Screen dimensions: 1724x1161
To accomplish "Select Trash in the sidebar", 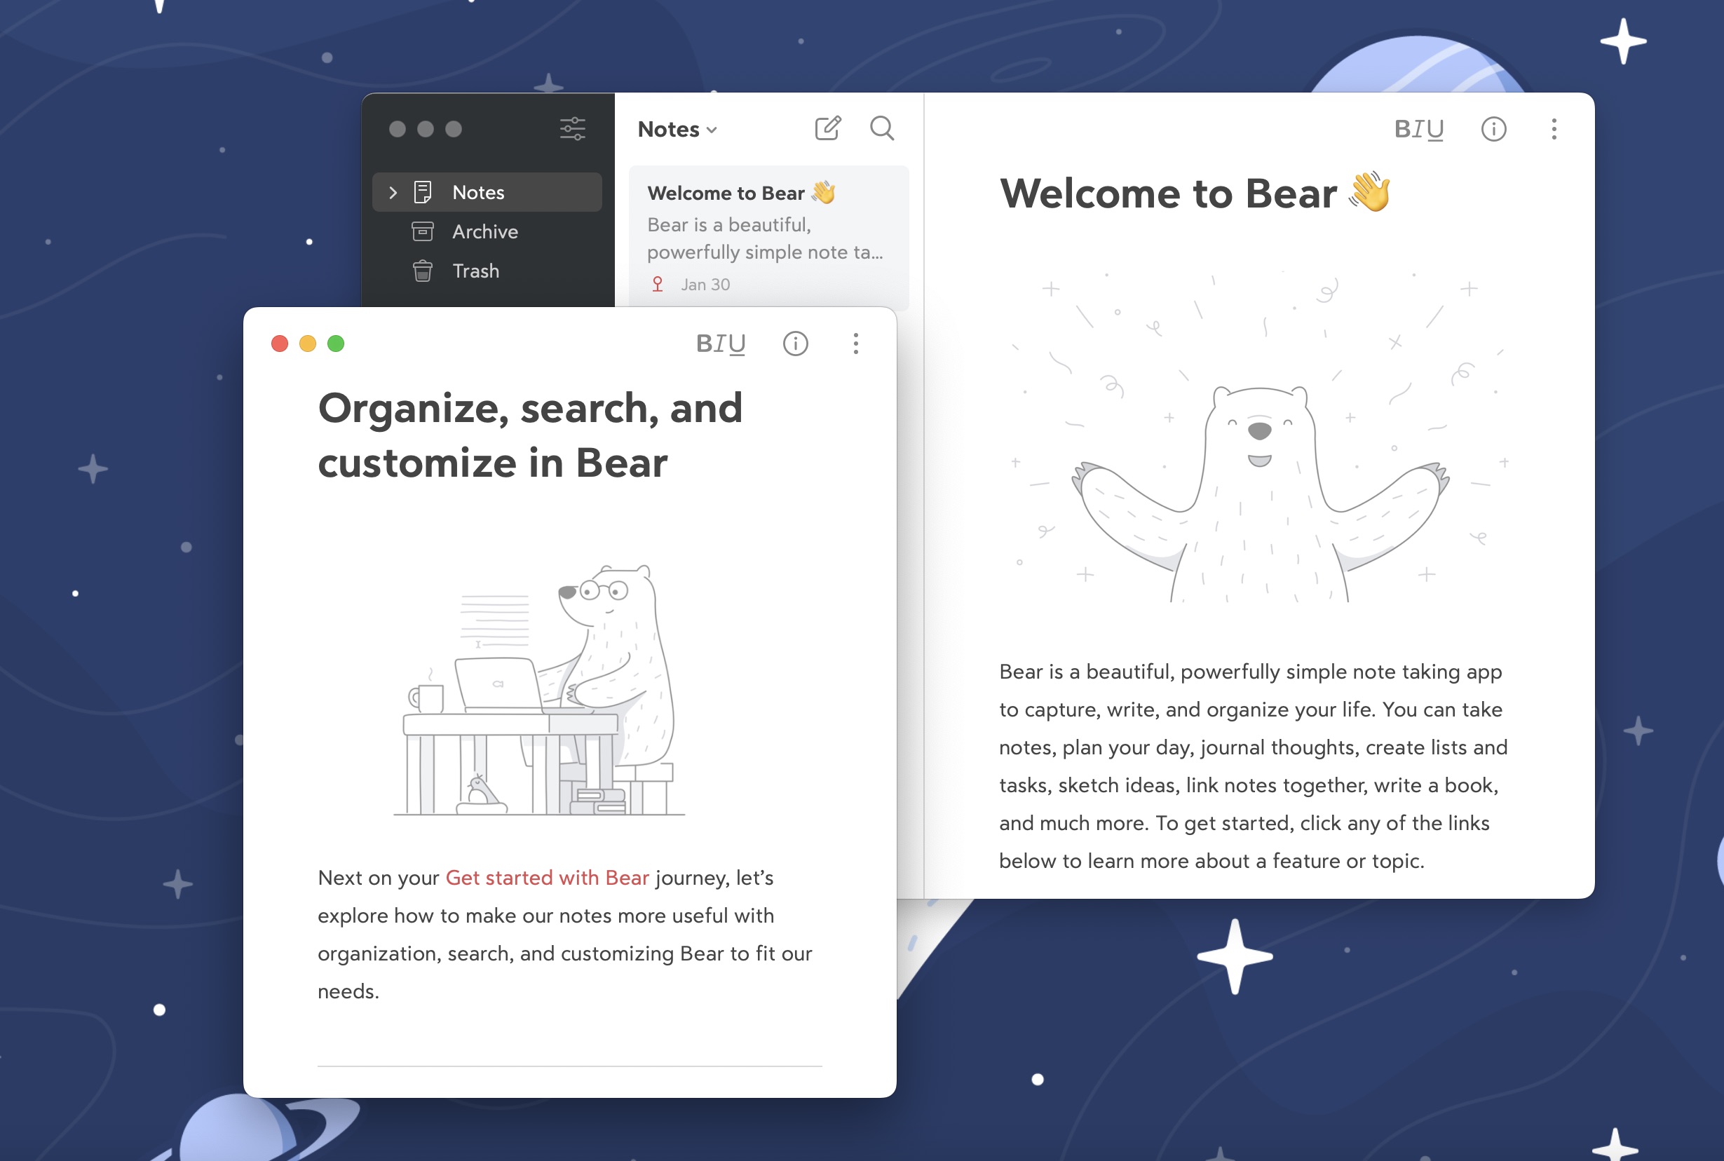I will (475, 271).
